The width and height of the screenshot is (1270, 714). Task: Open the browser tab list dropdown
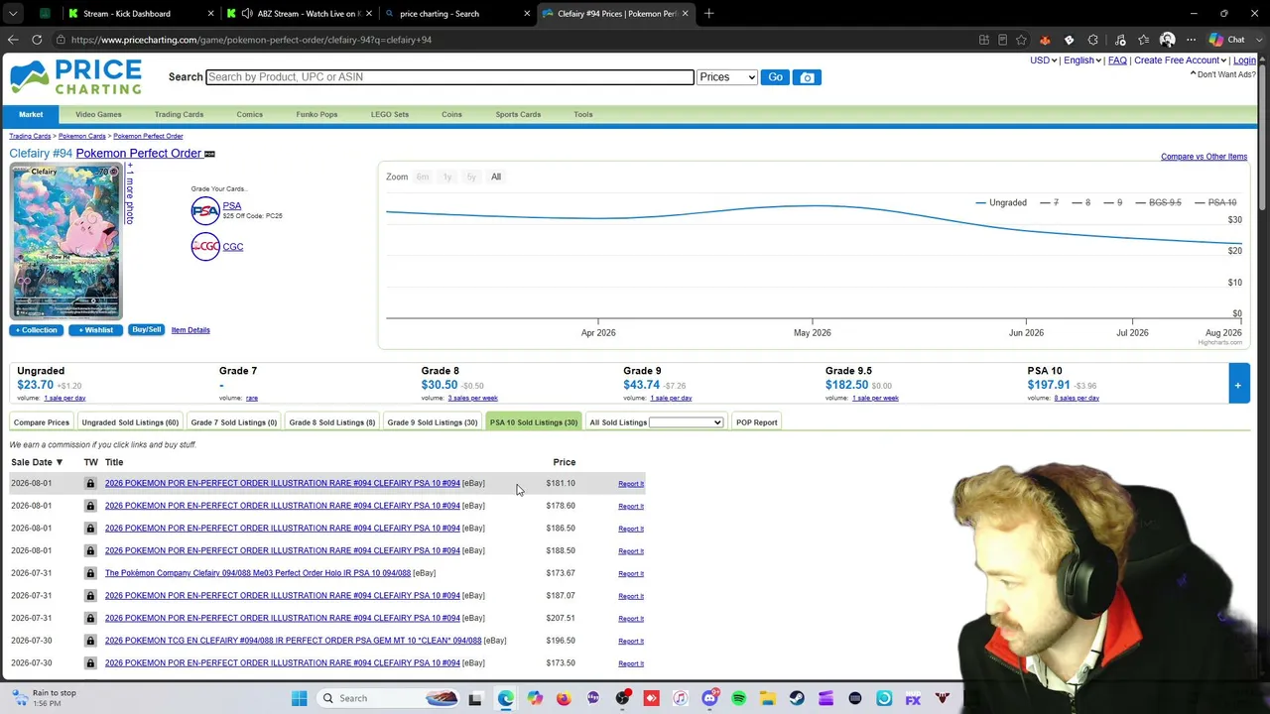(x=13, y=14)
